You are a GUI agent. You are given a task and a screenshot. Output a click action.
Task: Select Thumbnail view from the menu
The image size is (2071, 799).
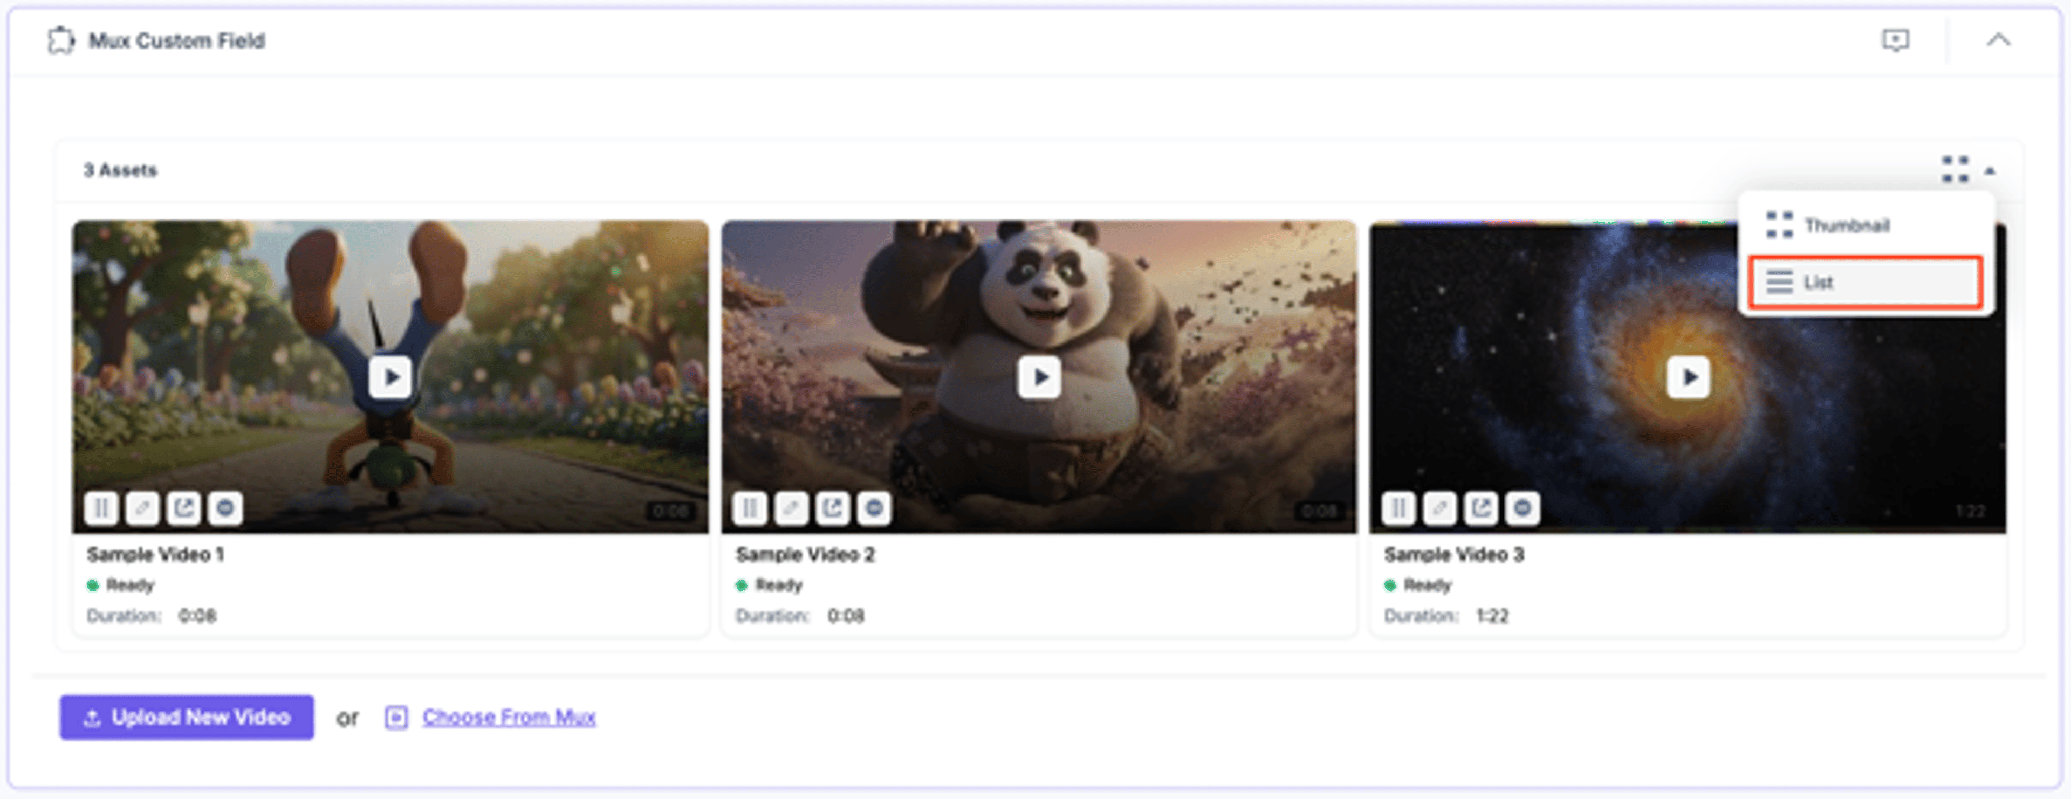[1865, 225]
